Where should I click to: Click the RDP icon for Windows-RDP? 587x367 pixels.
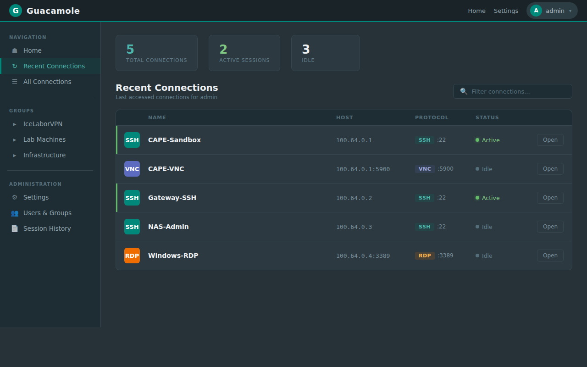[132, 256]
